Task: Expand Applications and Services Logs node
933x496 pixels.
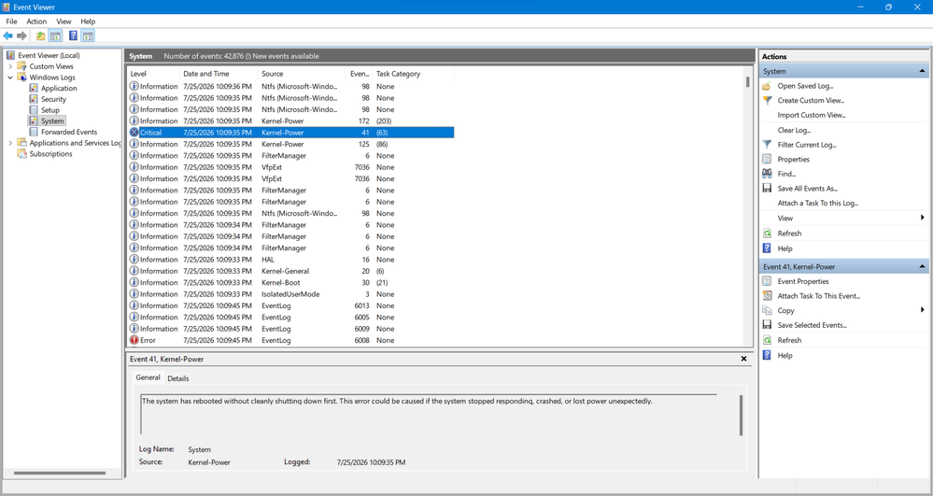Action: click(10, 143)
